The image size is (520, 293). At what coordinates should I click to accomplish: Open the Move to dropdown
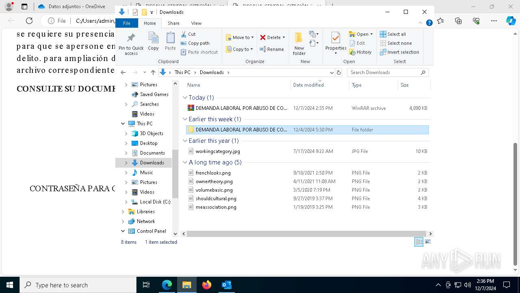(x=240, y=37)
